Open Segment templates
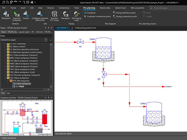This screenshot has width=187, height=140. click(x=17, y=16)
